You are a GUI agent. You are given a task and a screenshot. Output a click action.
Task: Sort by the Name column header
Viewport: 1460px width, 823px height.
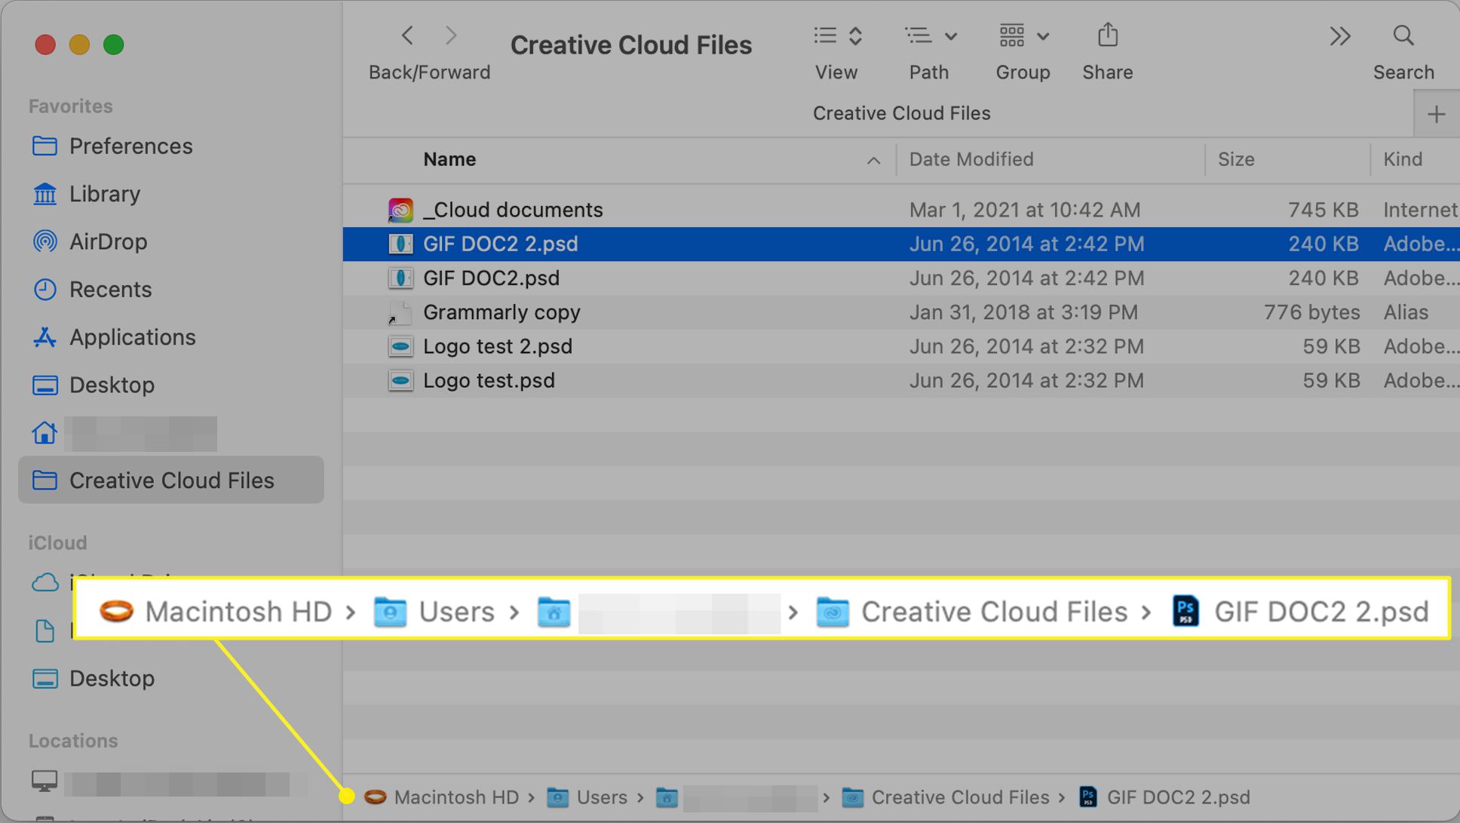449,159
